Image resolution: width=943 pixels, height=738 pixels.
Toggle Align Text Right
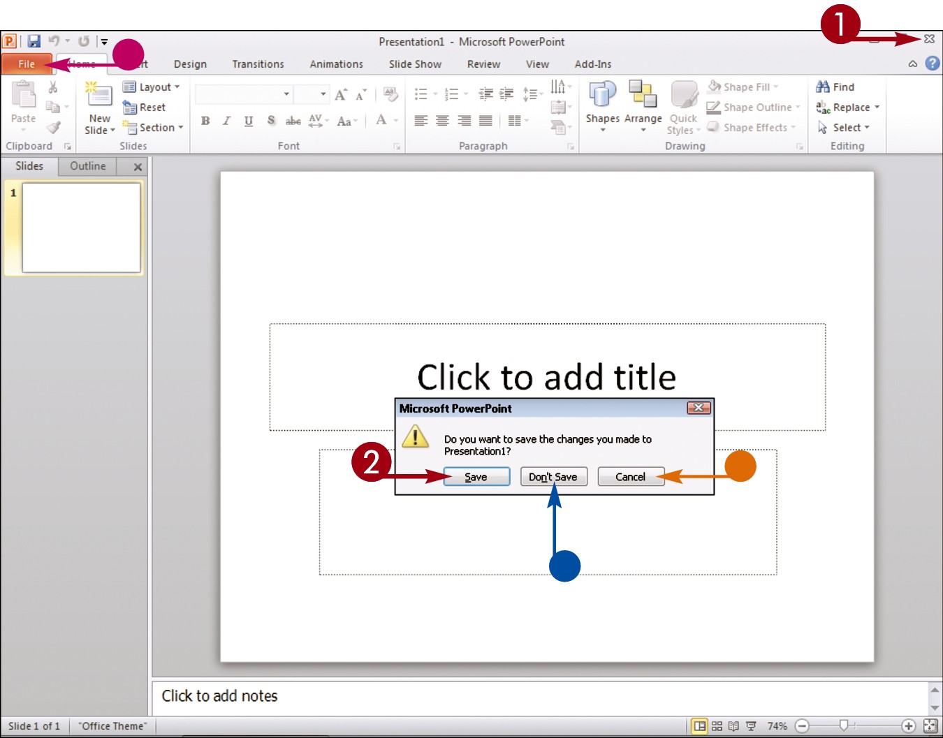coord(464,121)
